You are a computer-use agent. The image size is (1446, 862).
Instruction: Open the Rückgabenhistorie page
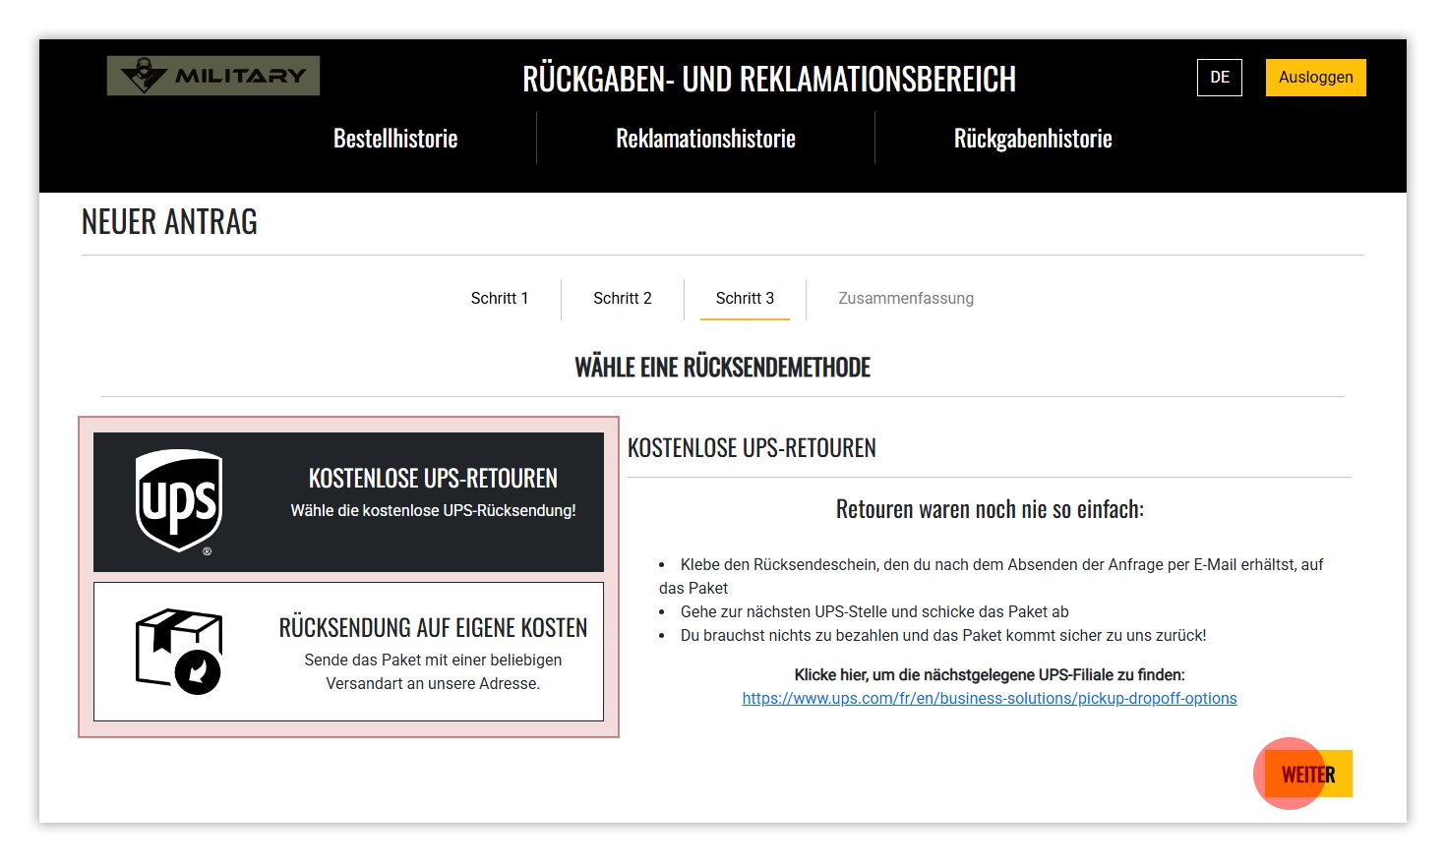[1033, 139]
